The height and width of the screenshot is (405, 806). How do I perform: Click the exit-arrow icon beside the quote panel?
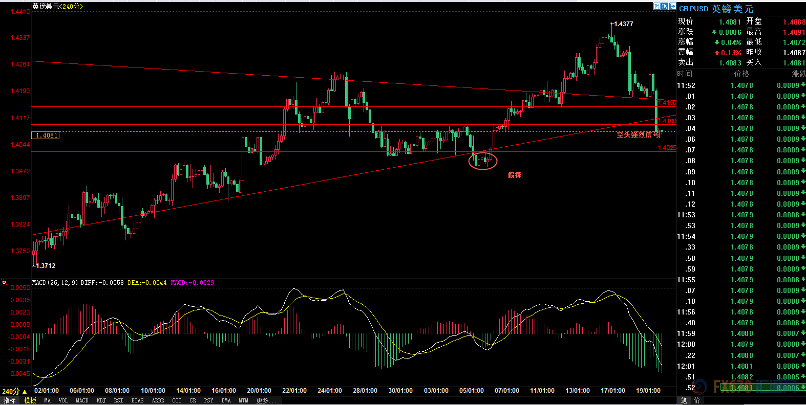pyautogui.click(x=673, y=6)
